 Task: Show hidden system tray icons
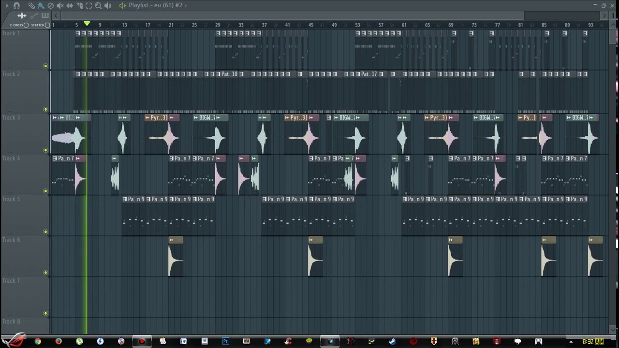(x=571, y=342)
